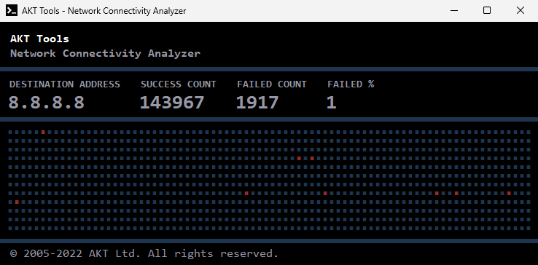Click the leftmost red square in the eighth row
This screenshot has width=538, height=265.
(x=246, y=194)
